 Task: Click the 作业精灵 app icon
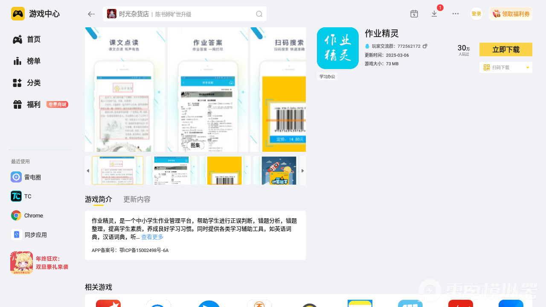pos(338,48)
